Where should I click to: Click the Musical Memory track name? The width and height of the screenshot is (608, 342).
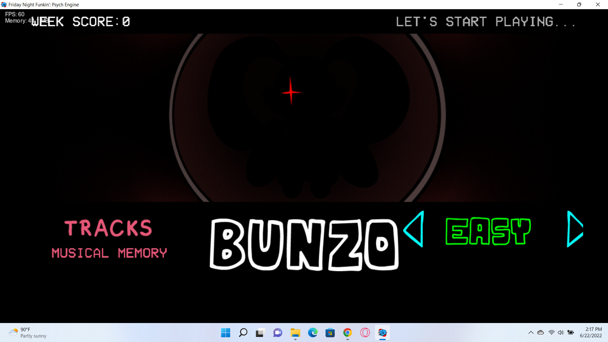pos(109,253)
